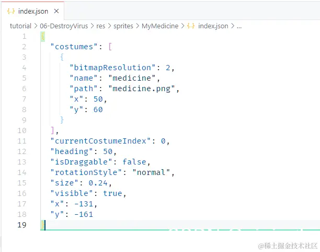The height and width of the screenshot is (252, 320).
Task: Click the "heading" key text
Action: [x=72, y=151]
